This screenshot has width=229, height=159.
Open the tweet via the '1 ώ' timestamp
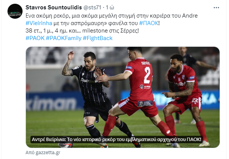(x=110, y=7)
